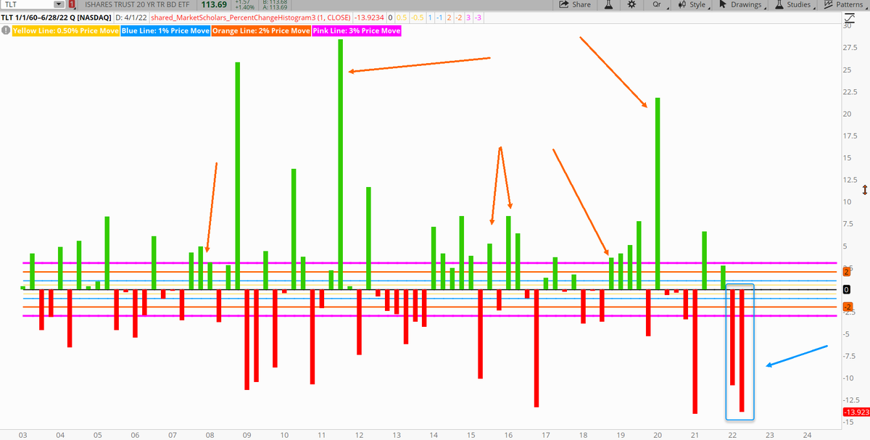The height and width of the screenshot is (440, 870).
Task: Click the orange 2 level bubble on axis
Action: pyautogui.click(x=846, y=272)
